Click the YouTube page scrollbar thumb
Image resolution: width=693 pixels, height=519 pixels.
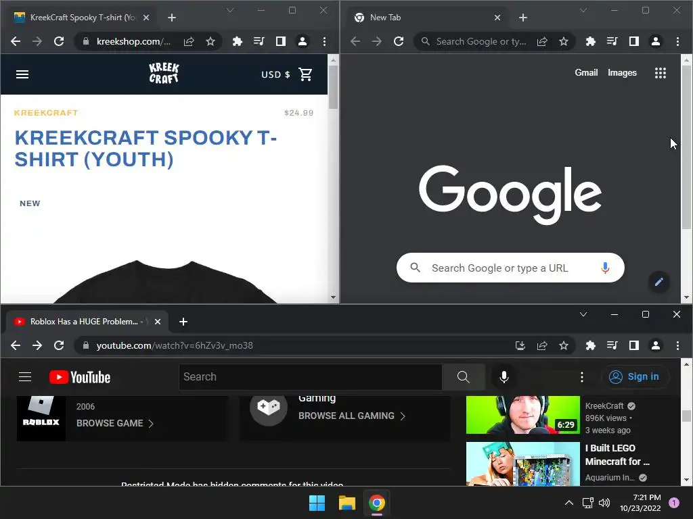686,416
